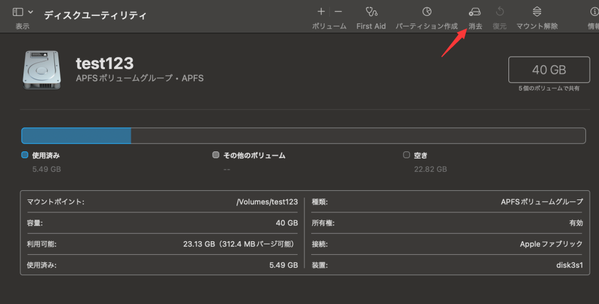599x304 pixels.
Task: Click the 5.49 GB value under the 使用済み legend
Action: click(x=47, y=169)
